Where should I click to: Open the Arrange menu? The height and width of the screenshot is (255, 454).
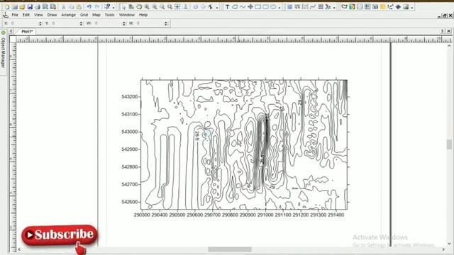[x=68, y=15]
